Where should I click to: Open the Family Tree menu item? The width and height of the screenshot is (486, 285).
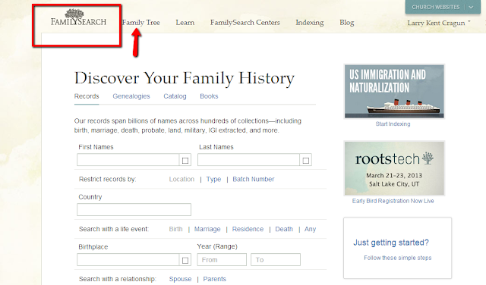point(141,23)
